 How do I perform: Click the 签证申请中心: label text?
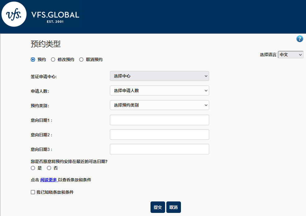[x=44, y=77]
